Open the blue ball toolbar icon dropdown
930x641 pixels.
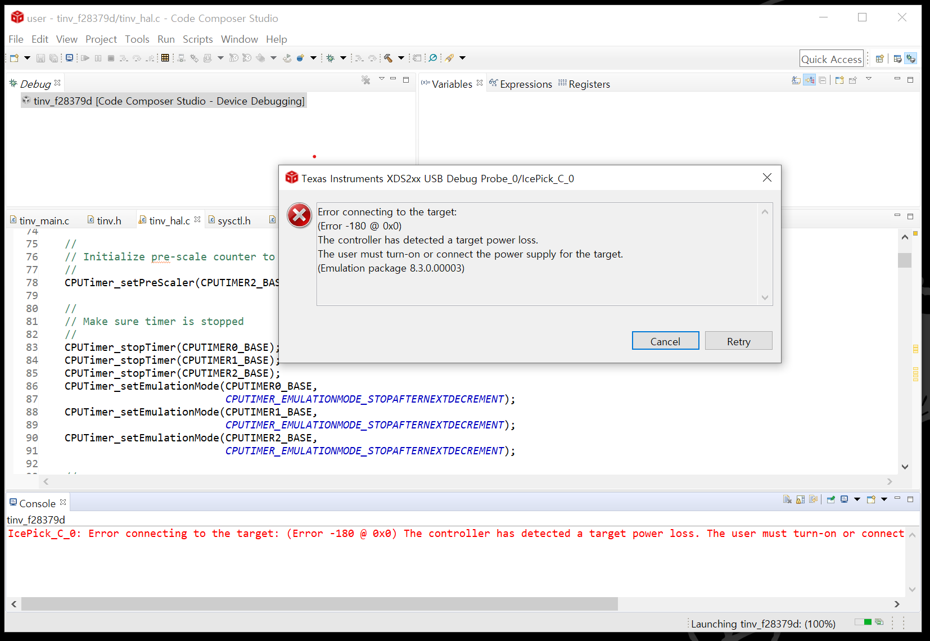[x=313, y=58]
